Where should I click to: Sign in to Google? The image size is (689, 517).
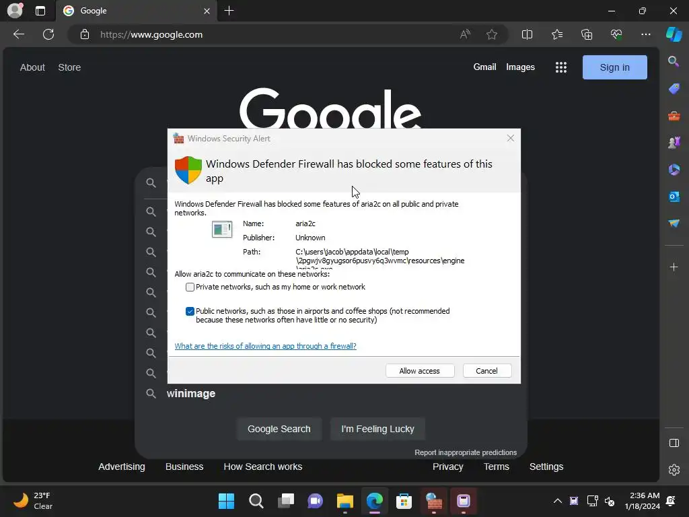click(x=614, y=67)
